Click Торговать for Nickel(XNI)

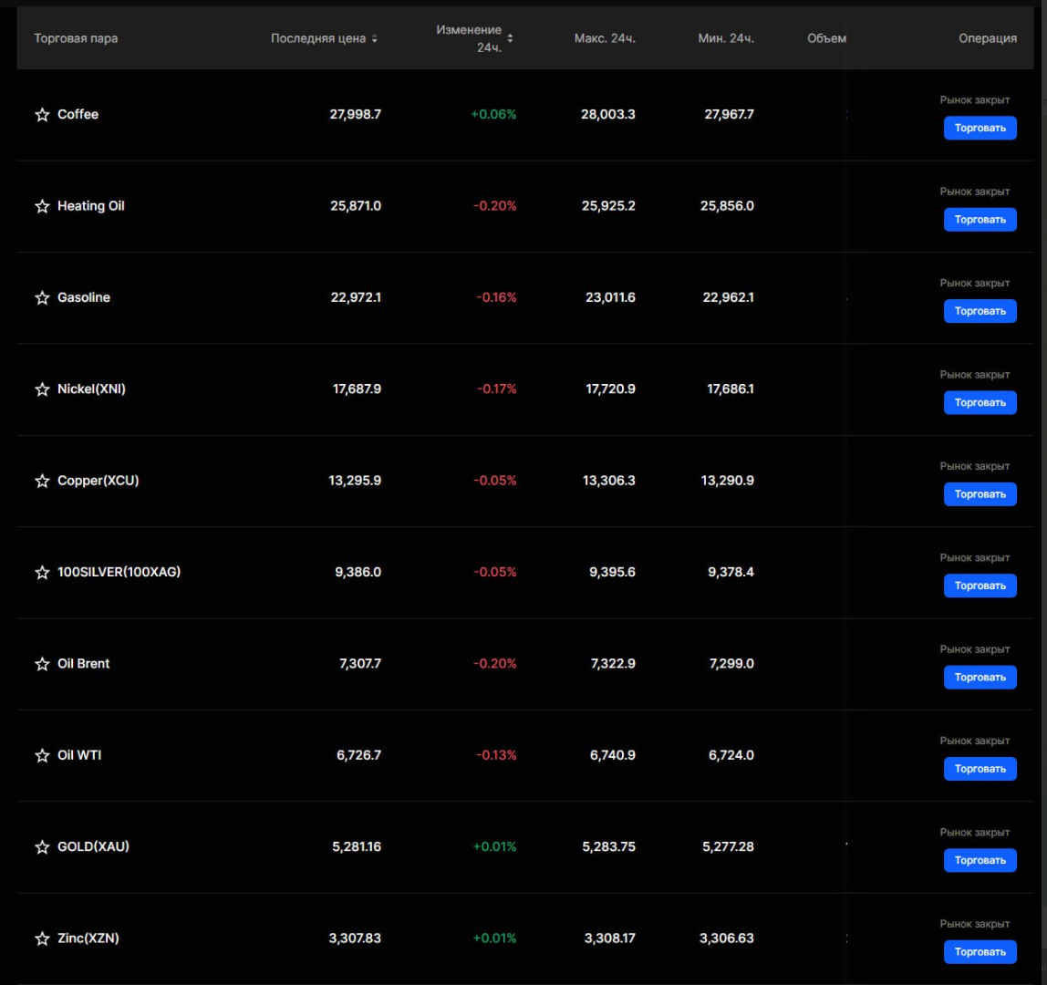point(980,402)
